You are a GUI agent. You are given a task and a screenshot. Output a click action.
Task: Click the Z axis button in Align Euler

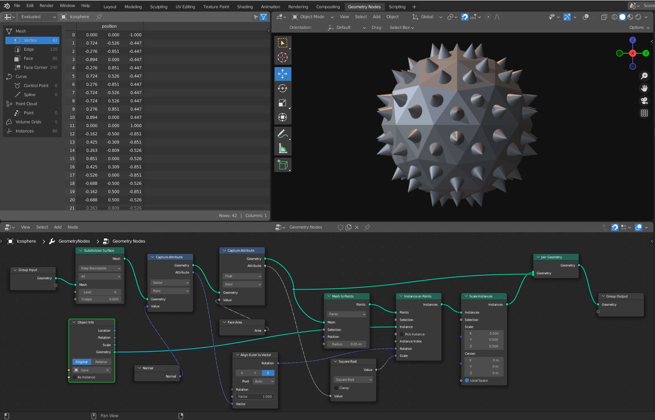coord(268,373)
